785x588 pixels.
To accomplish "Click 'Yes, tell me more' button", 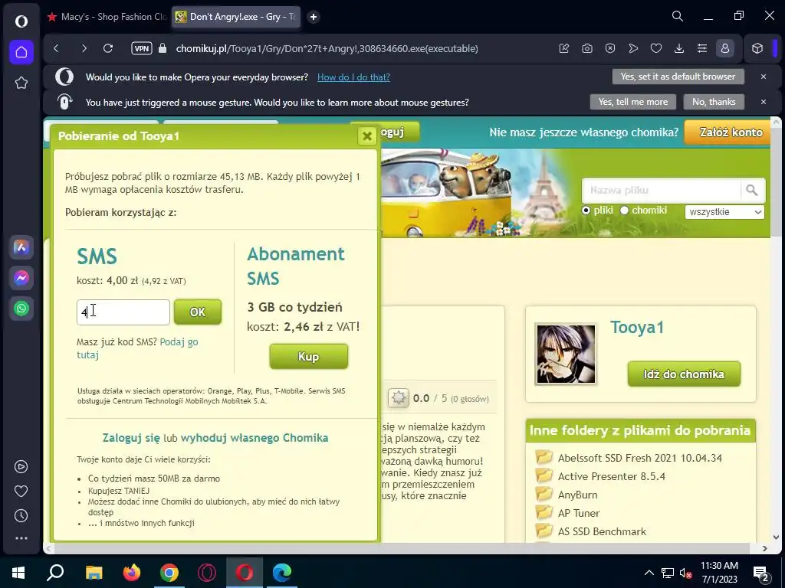I will click(x=632, y=102).
